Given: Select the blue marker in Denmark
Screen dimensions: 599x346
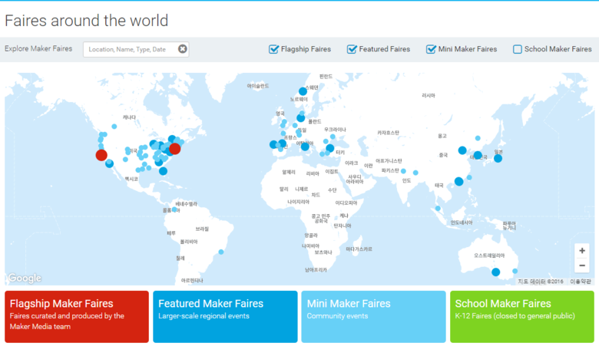Looking at the screenshot, I should click(300, 118).
